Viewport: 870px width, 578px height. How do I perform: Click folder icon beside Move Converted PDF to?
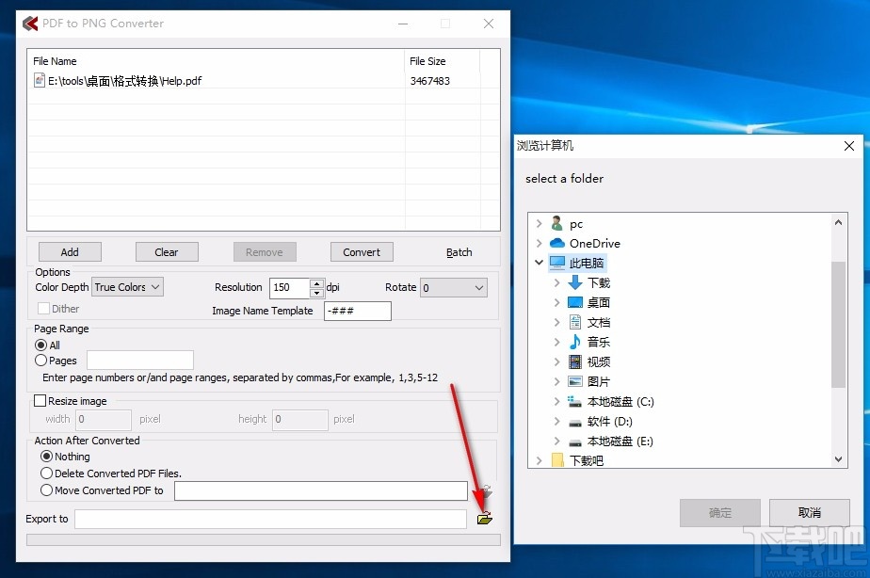click(x=486, y=490)
